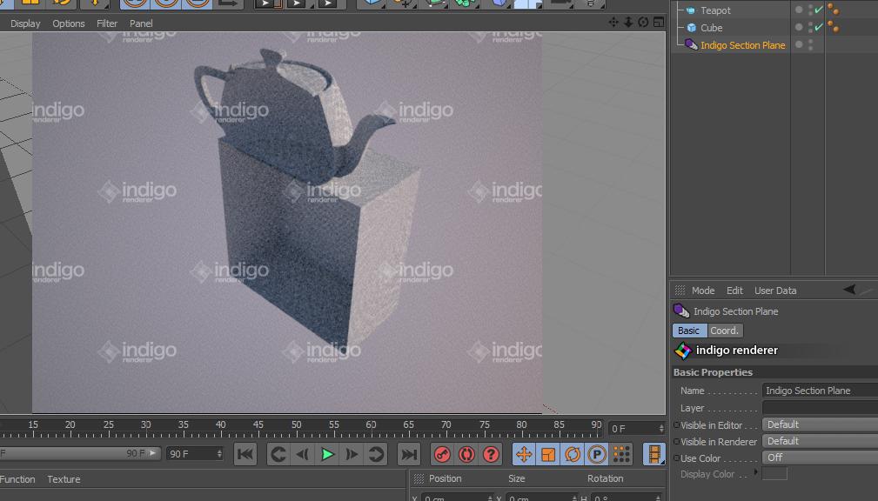Click Teapot layer dot
This screenshot has height=501, width=878.
coord(799,10)
